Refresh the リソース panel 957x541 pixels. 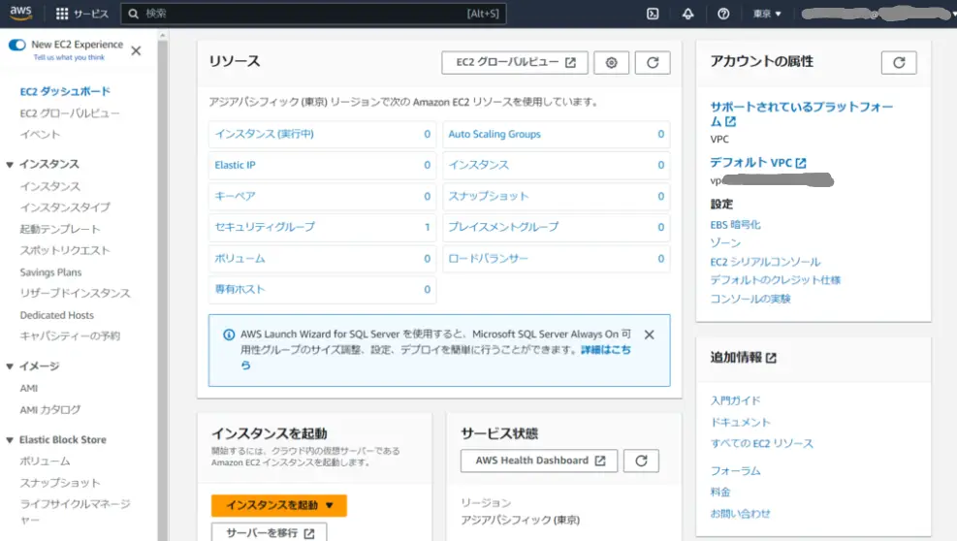[x=653, y=62]
